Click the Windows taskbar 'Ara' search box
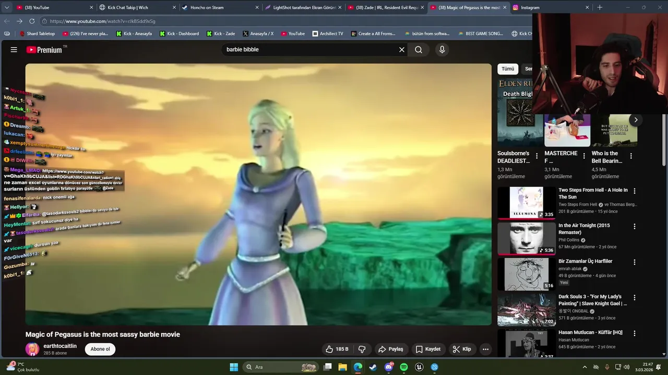Viewport: 668px width, 375px height. [x=281, y=367]
